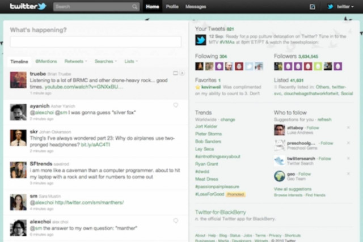The image size is (363, 242).
Task: Refresh the Who to follow suggestions
Action: 324,120
